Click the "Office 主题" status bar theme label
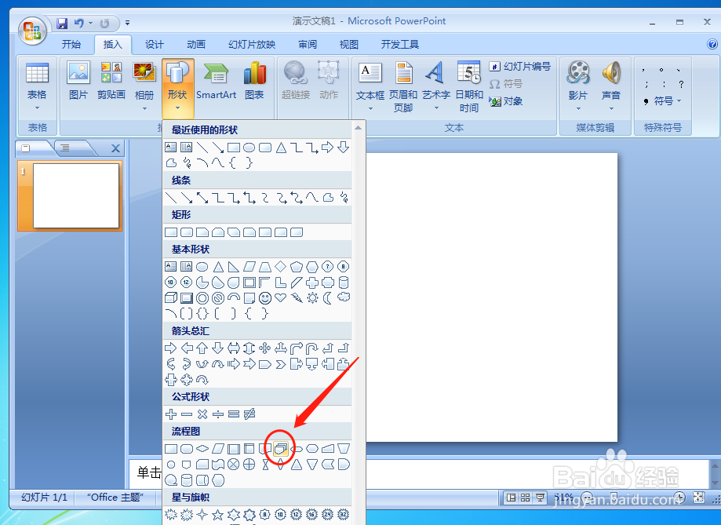 click(x=115, y=498)
